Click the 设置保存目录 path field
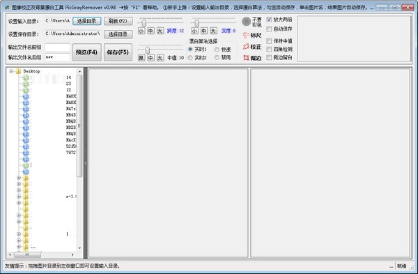 point(72,34)
